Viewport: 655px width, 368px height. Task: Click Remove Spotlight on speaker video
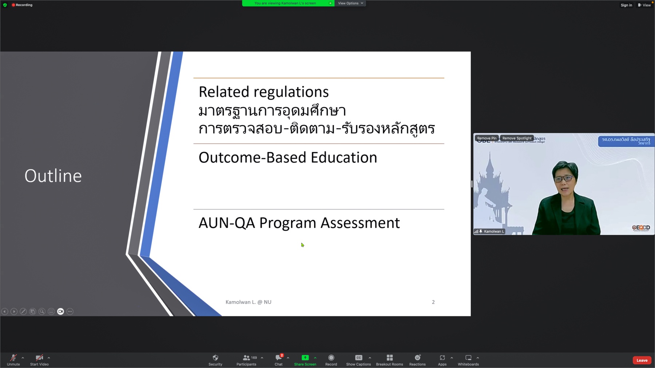click(517, 138)
